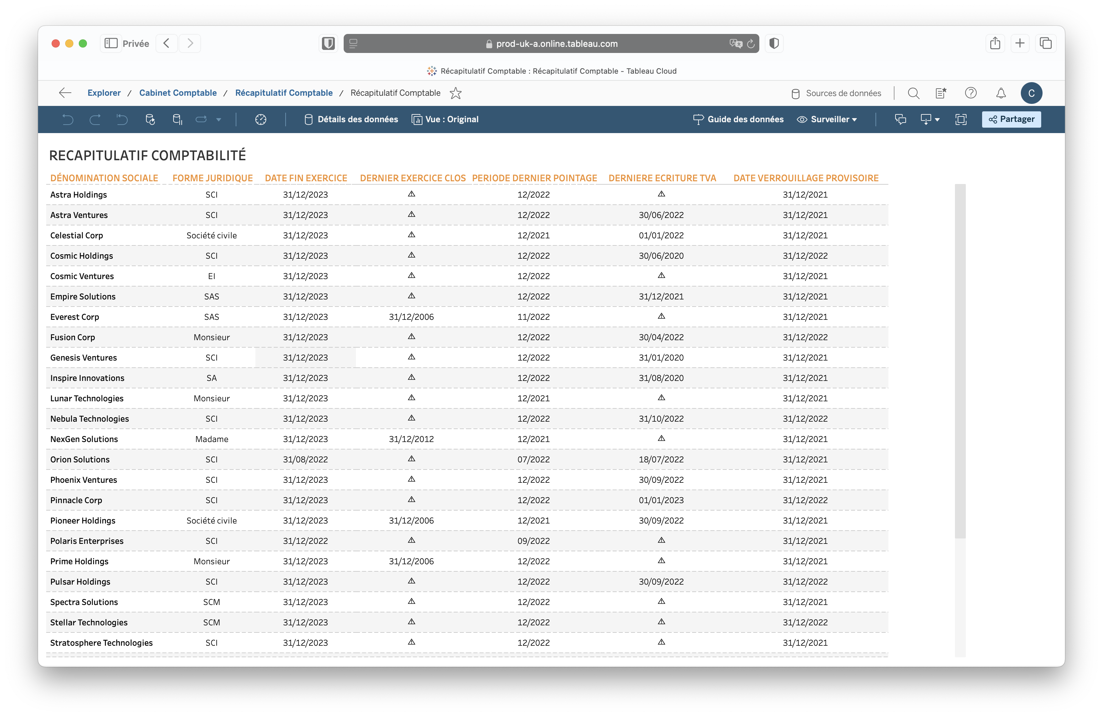Image resolution: width=1103 pixels, height=717 pixels.
Task: Open the new item list-star icon in the header
Action: tap(941, 93)
